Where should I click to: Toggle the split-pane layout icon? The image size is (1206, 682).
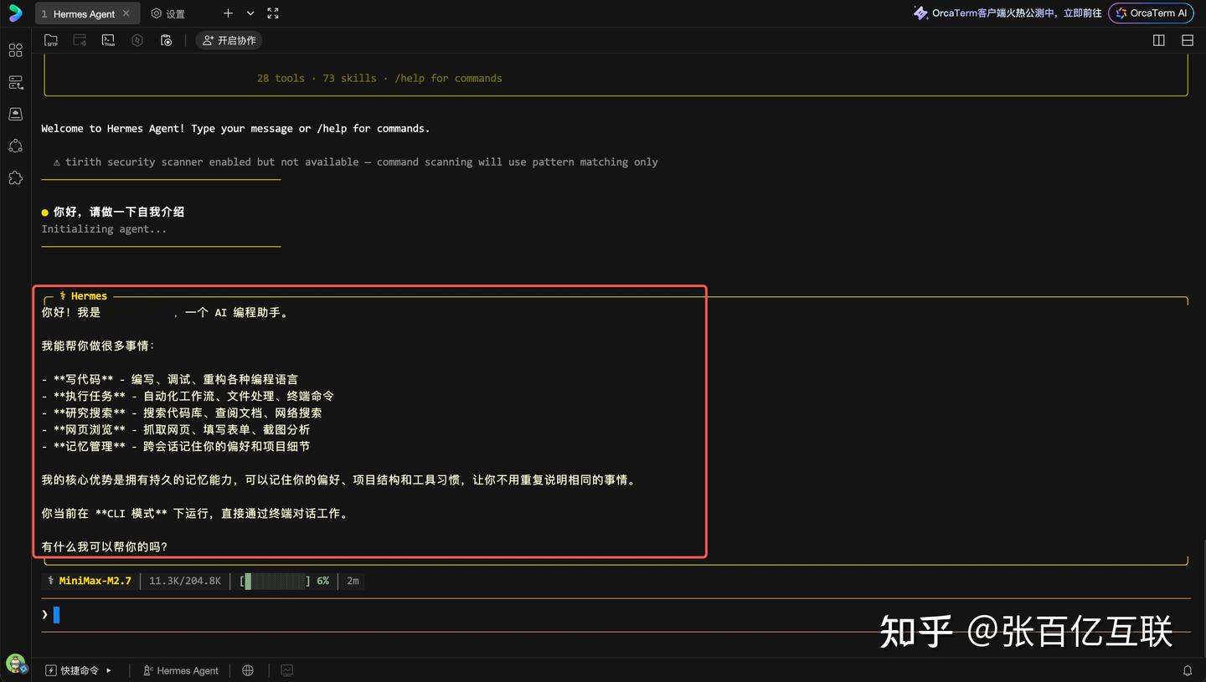pyautogui.click(x=1158, y=39)
